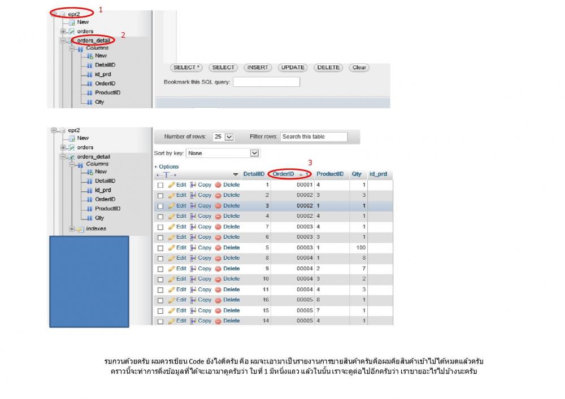Expand the Indexes node in navigation tree

(x=72, y=229)
